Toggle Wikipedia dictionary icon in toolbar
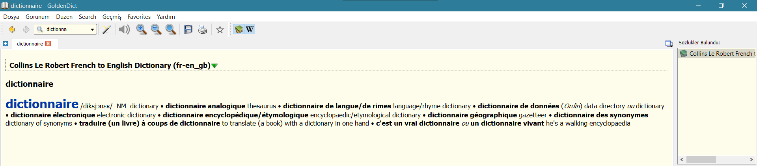Screen dimensions: 757x166 (x=250, y=29)
